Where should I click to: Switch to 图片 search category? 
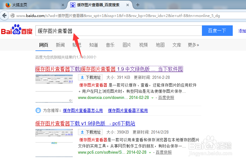(127, 45)
